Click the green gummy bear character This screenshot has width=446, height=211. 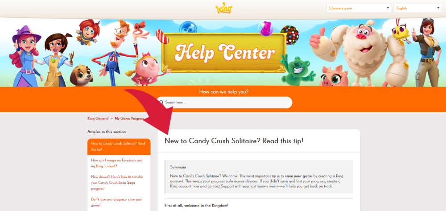pos(297,71)
